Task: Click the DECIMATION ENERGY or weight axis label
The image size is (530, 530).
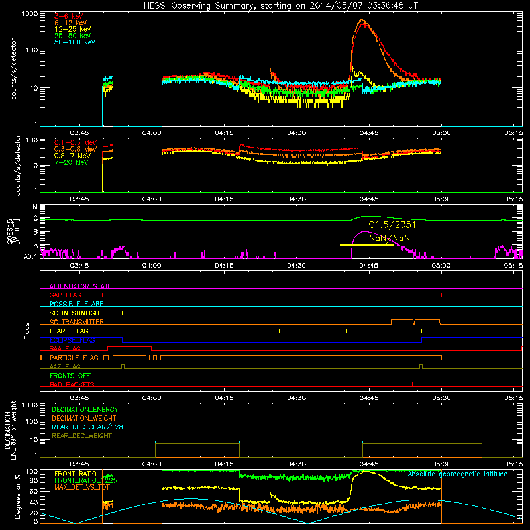Action: click(x=10, y=430)
